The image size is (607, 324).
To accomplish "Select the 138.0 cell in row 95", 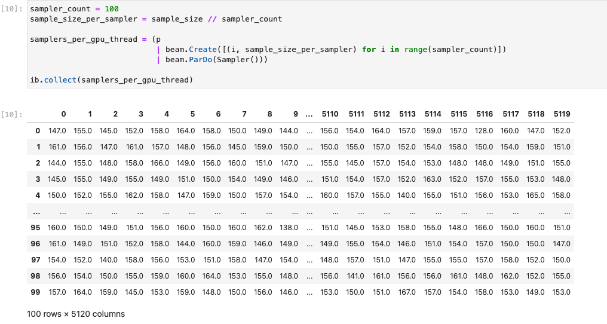I will (289, 227).
